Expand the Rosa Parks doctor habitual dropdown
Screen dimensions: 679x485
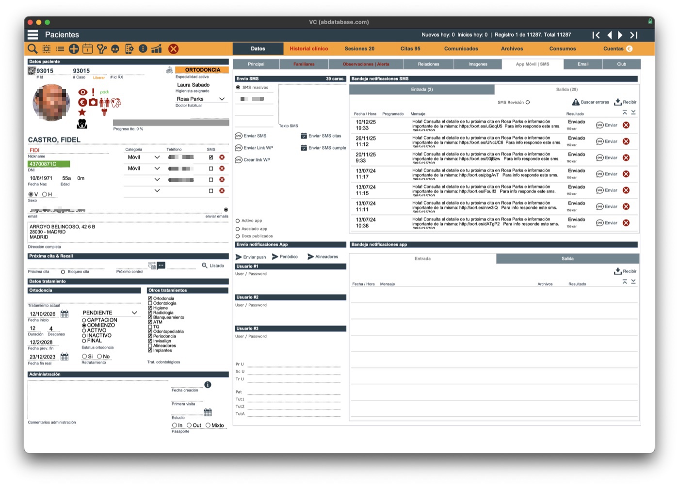pos(222,99)
